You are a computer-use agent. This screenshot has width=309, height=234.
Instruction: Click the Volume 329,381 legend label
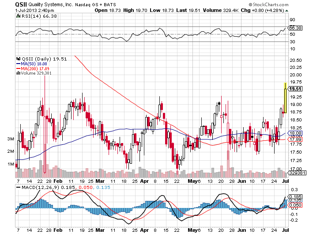point(36,73)
